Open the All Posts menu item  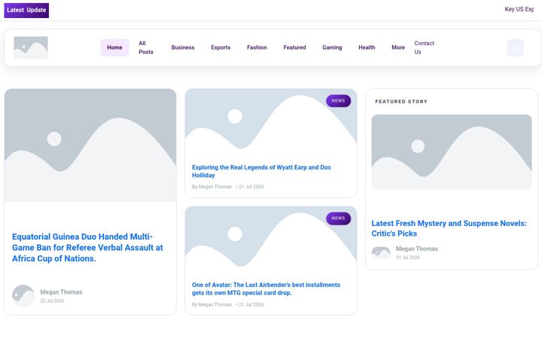pyautogui.click(x=146, y=47)
